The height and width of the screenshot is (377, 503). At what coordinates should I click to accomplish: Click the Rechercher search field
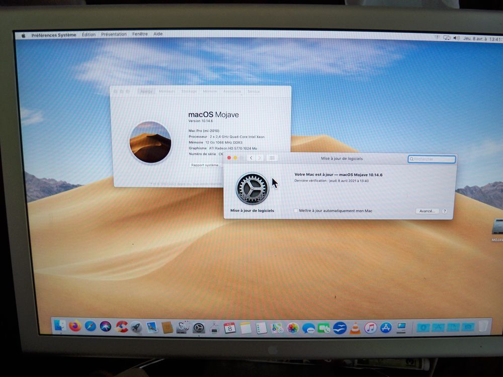pyautogui.click(x=432, y=159)
